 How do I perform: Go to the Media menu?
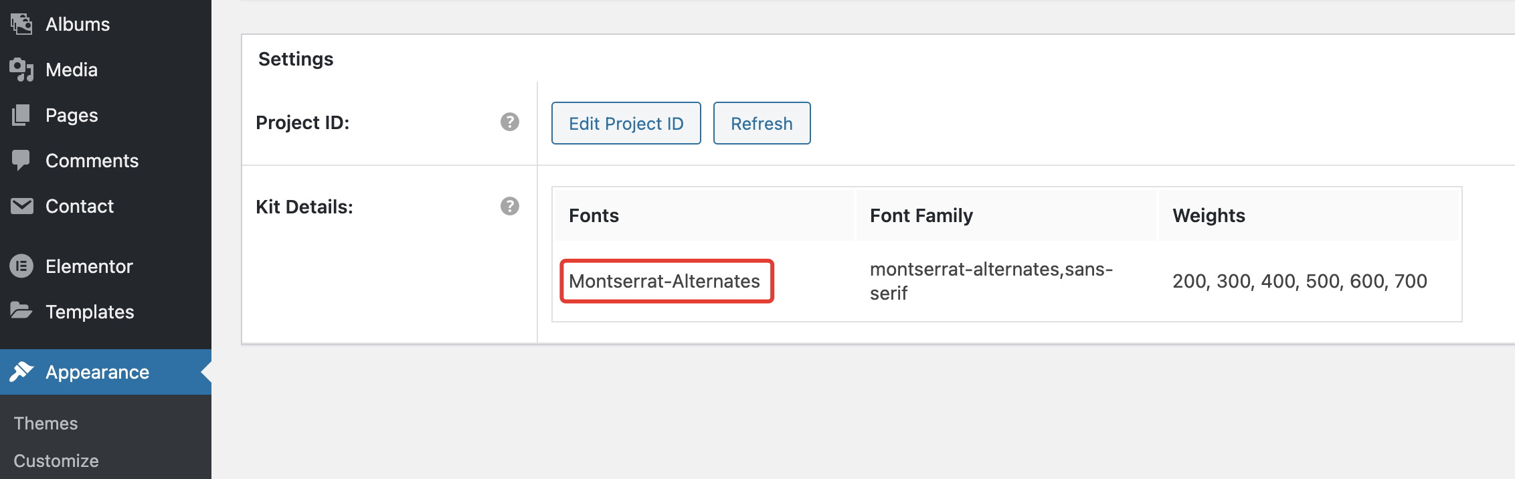tap(72, 70)
